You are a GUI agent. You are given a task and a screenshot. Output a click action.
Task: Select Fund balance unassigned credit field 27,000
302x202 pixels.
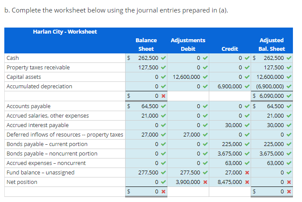click(x=230, y=173)
